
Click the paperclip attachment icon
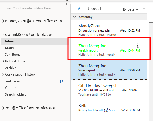point(138,45)
